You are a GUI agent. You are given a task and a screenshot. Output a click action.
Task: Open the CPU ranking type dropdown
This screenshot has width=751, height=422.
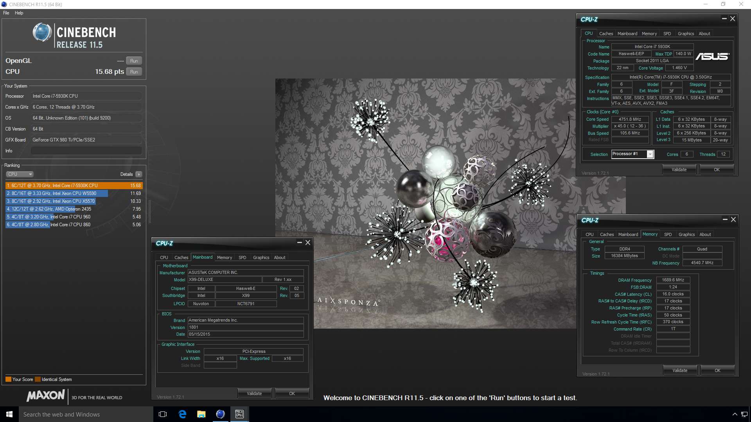tap(20, 174)
